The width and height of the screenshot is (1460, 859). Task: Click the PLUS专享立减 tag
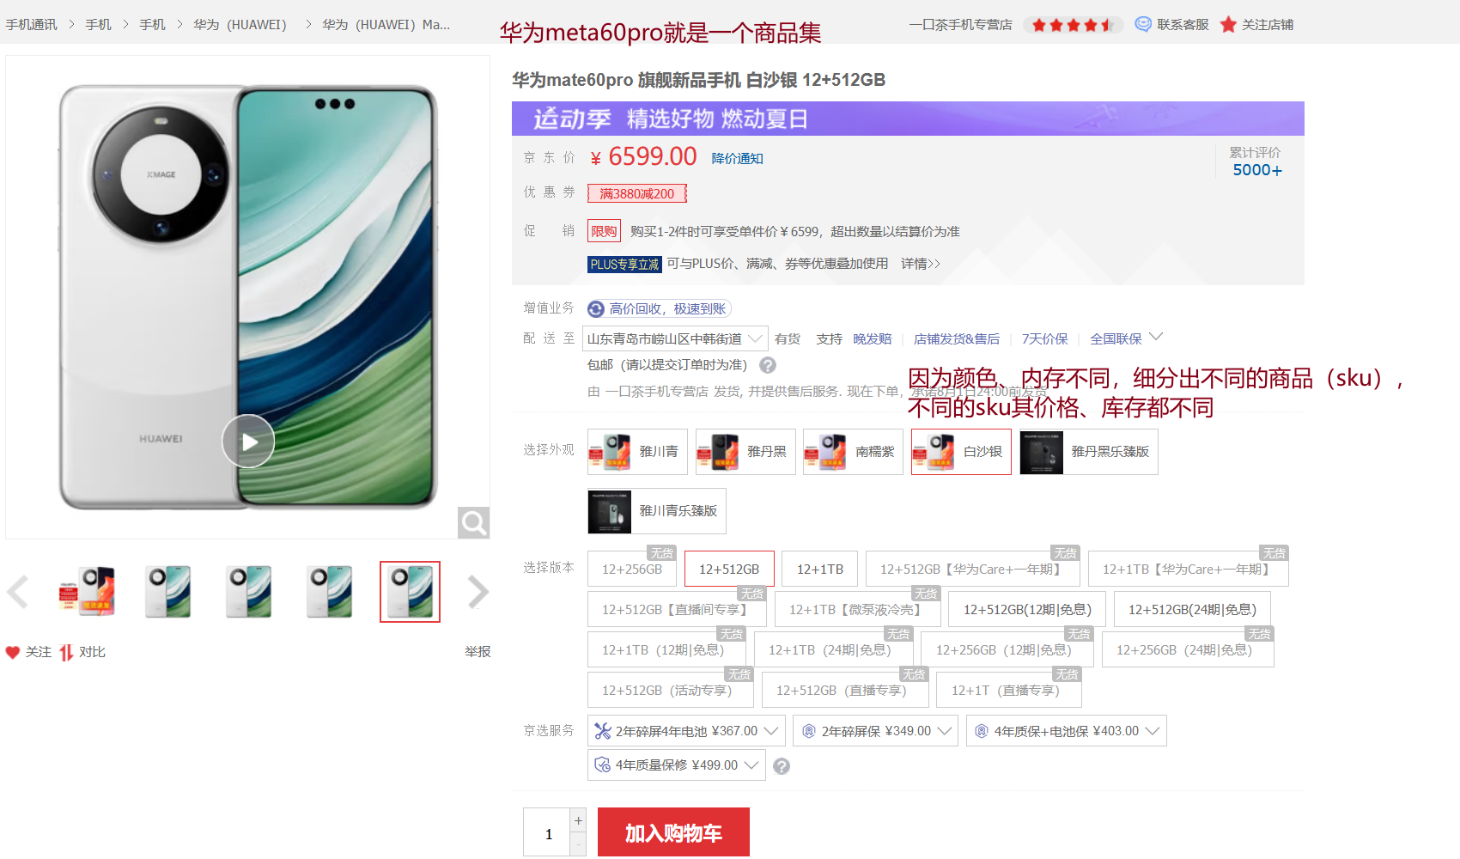point(624,265)
